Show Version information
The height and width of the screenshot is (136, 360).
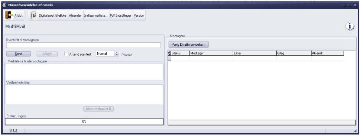tap(139, 15)
